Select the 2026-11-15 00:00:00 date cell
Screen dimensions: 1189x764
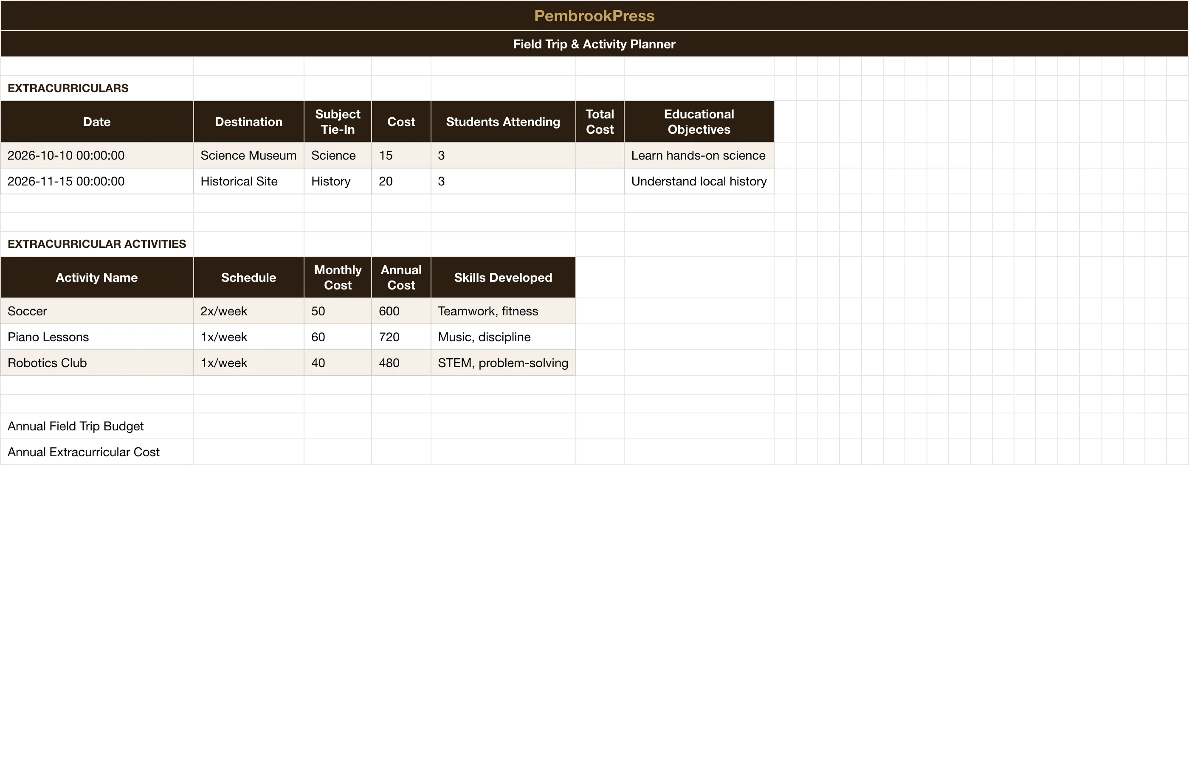tap(97, 181)
